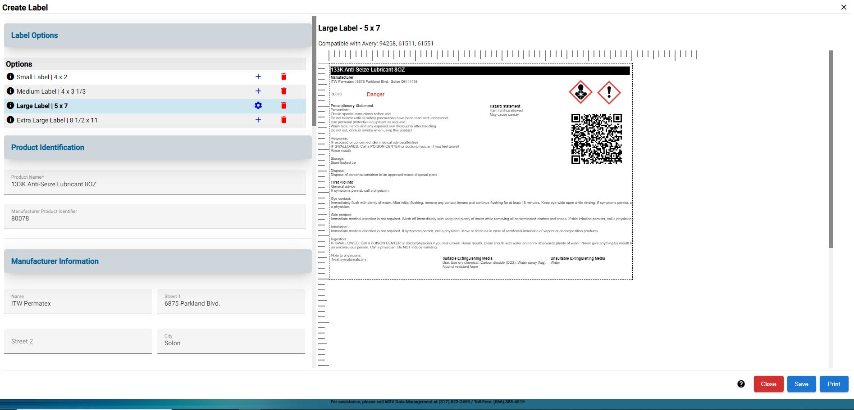Viewport: 854px width, 410px height.
Task: Click into the empty Street 2 field
Action: 78,341
